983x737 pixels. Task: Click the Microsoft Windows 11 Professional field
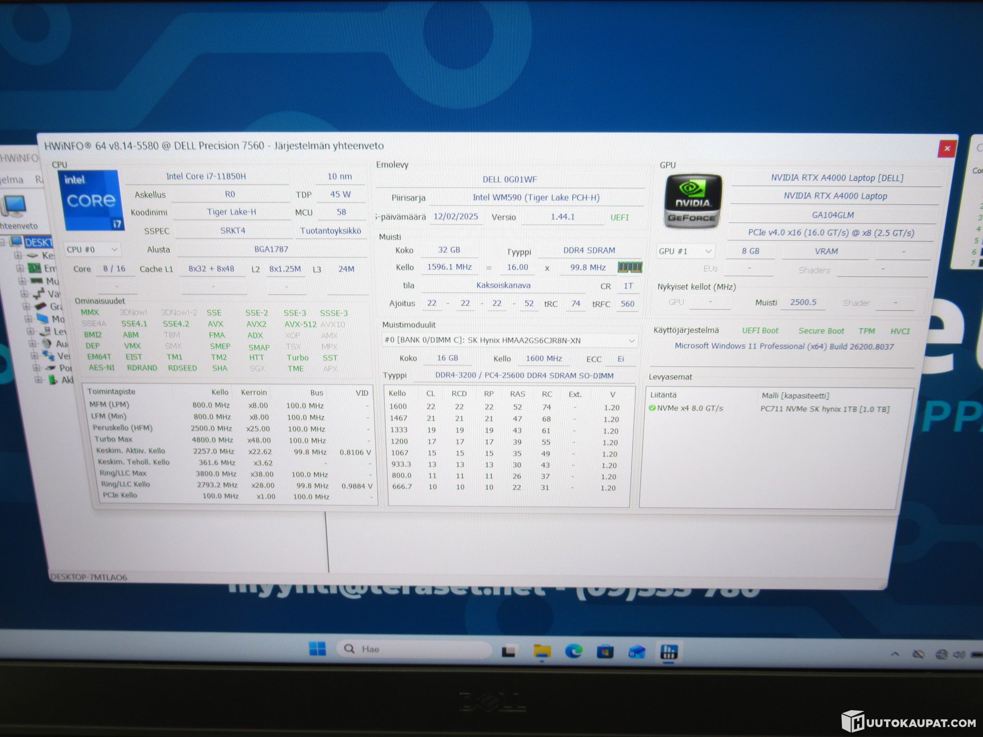coord(784,346)
